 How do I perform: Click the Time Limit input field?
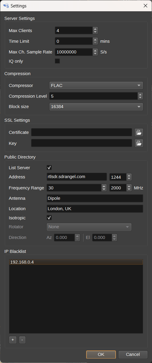coord(74,41)
